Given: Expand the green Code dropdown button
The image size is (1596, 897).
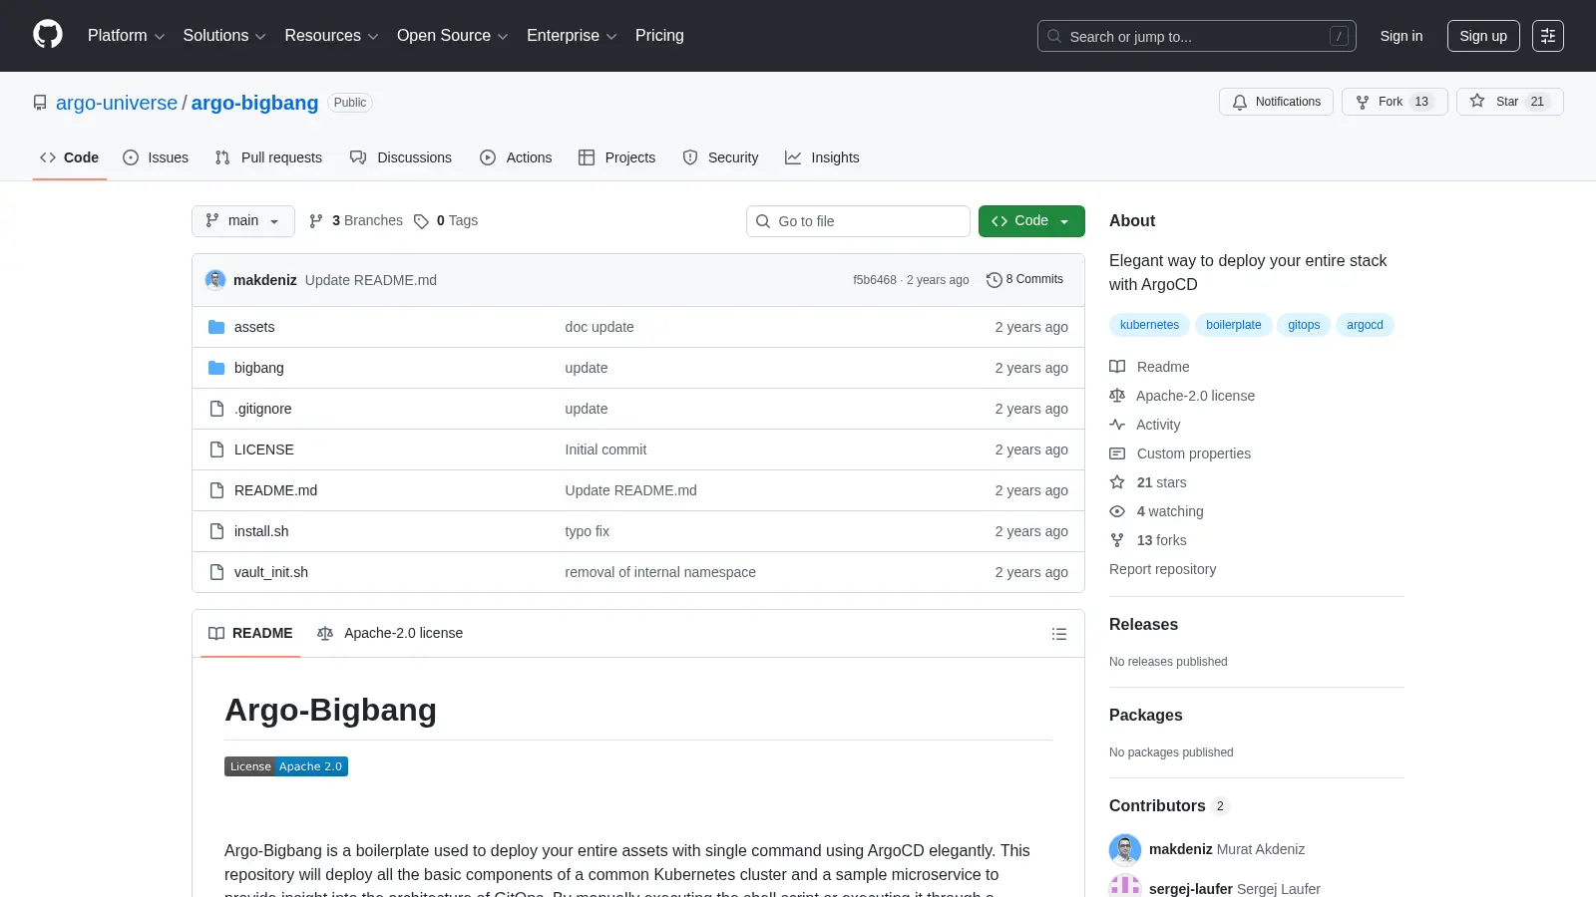Looking at the screenshot, I should 1031,221.
